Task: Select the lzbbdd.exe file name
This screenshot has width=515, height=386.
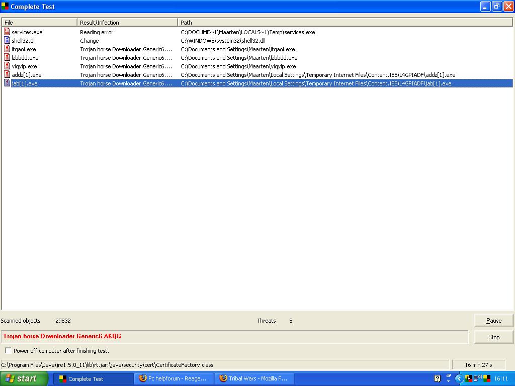Action: click(x=25, y=58)
